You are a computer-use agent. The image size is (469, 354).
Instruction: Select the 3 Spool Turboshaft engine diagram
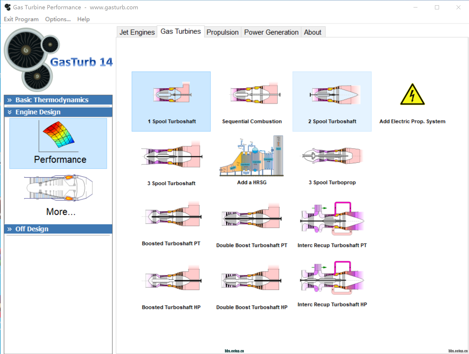172,154
